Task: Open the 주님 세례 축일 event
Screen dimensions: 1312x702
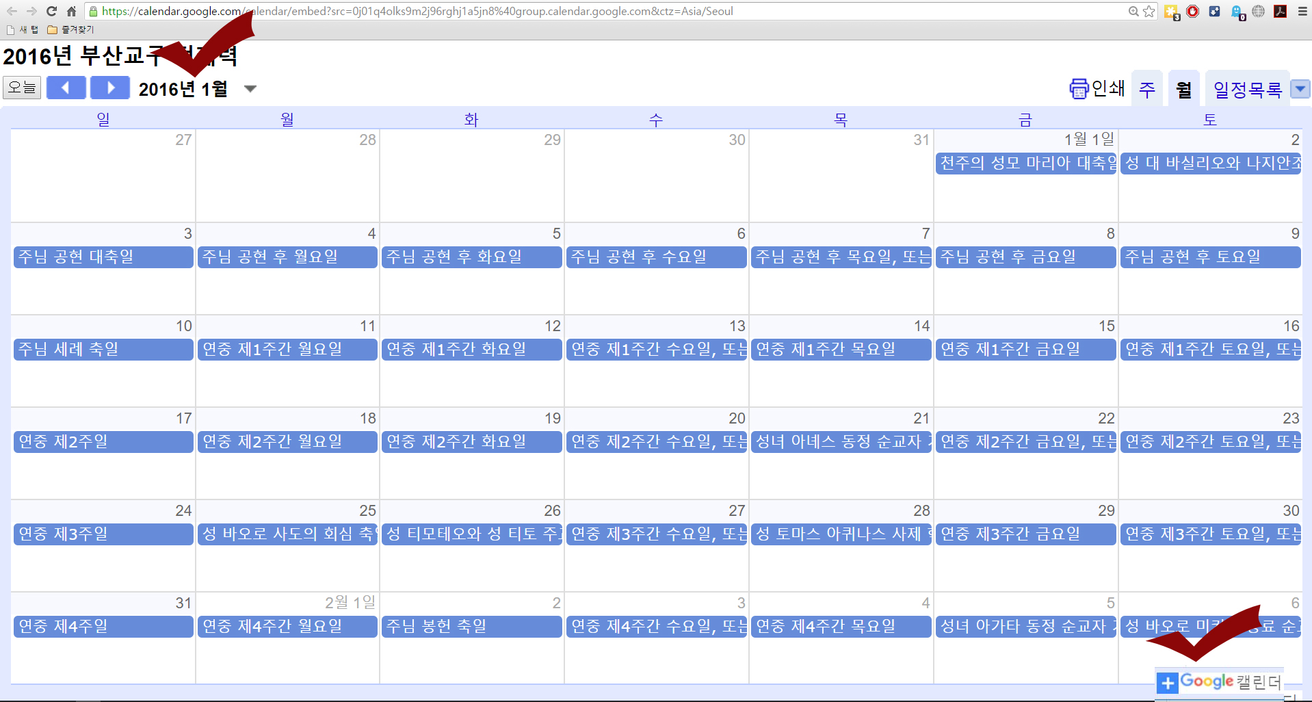Action: point(103,350)
